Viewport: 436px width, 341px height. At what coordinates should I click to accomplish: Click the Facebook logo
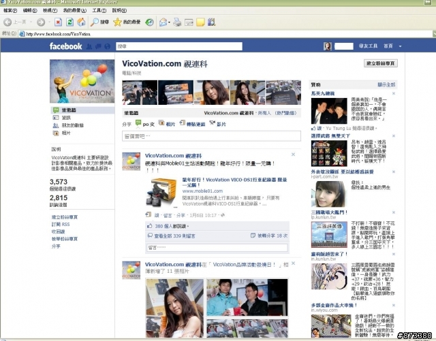(65, 46)
